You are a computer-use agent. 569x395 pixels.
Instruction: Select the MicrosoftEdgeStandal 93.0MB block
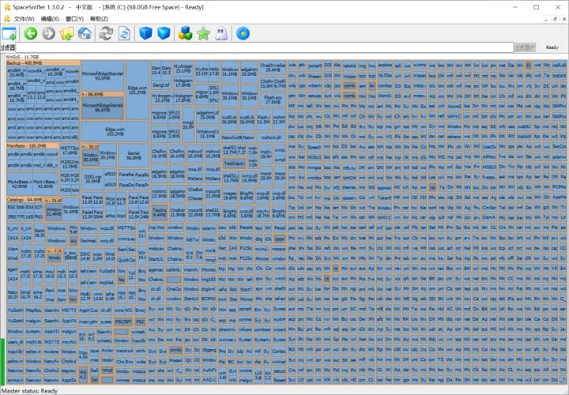[x=103, y=76]
